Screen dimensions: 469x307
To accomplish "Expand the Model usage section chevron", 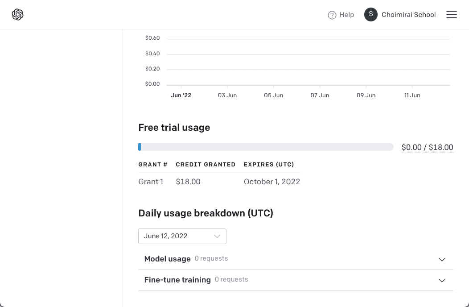I will point(442,259).
